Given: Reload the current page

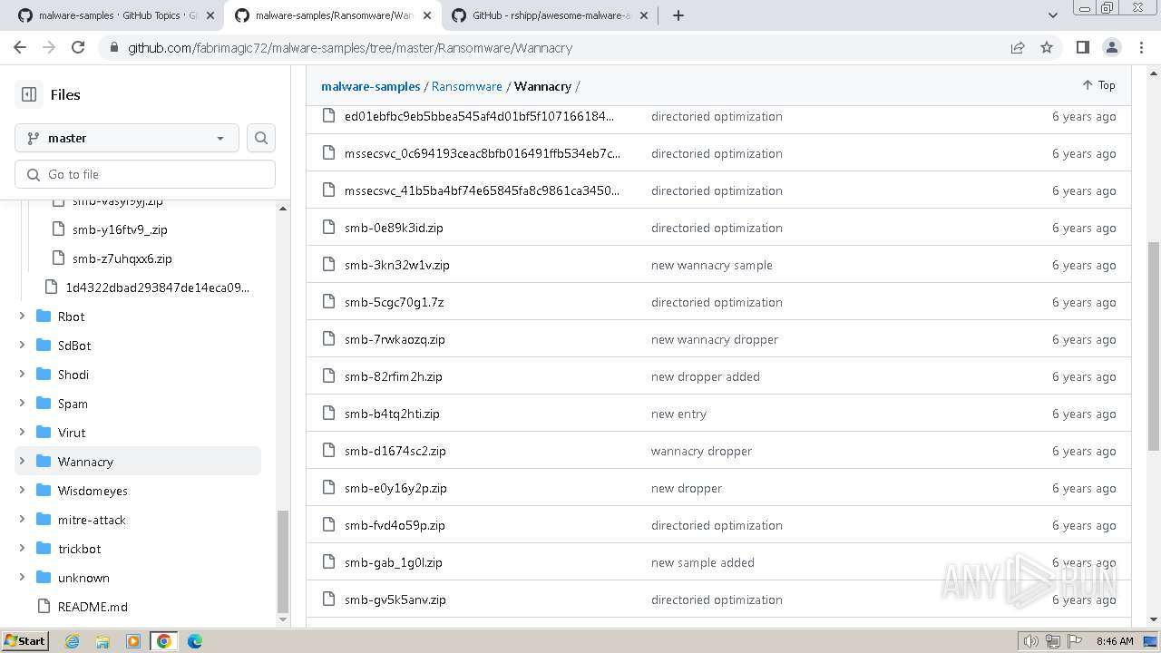Looking at the screenshot, I should 78,48.
